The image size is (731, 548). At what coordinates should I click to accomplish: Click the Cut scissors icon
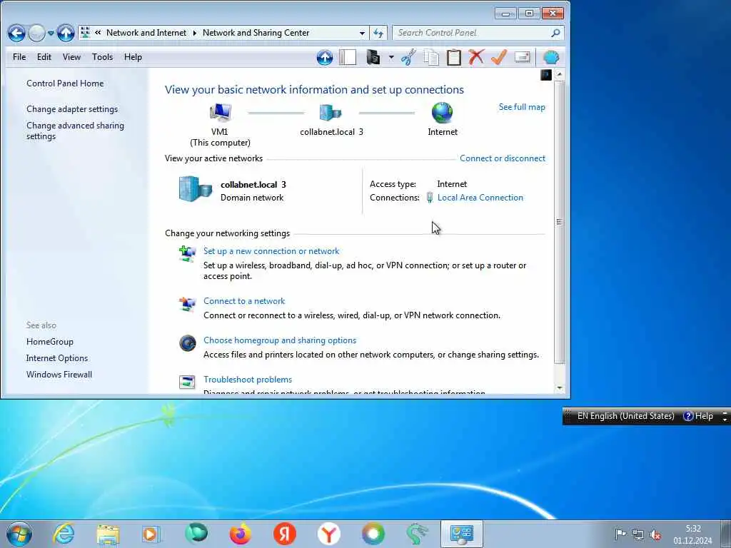coord(408,57)
